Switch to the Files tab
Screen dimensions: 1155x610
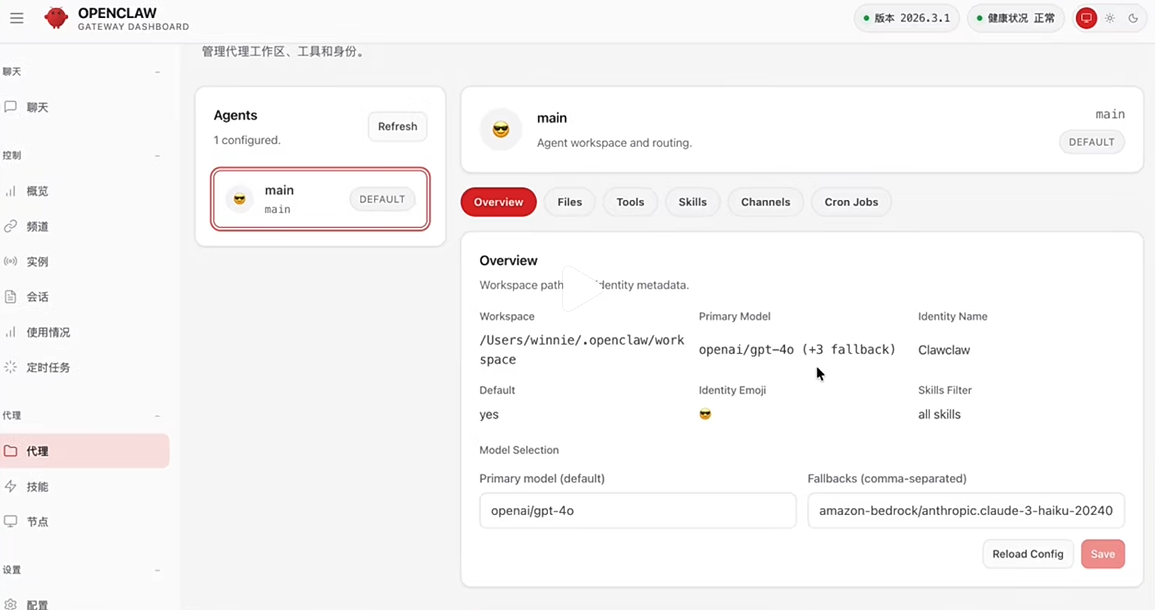570,202
